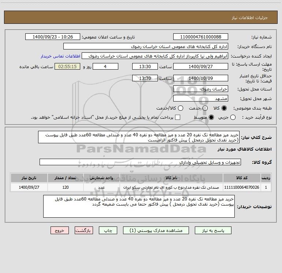Click the unit cell عدد

click(x=101, y=187)
